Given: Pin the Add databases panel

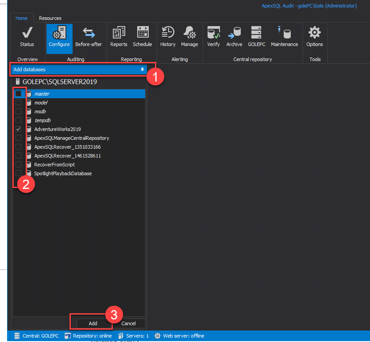Looking at the screenshot, I should point(142,69).
